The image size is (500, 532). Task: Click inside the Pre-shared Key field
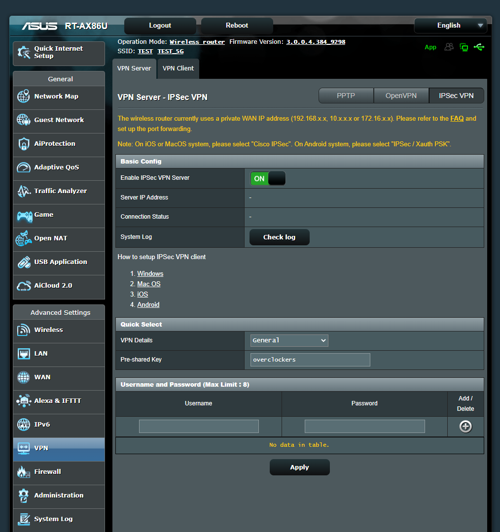(x=310, y=360)
